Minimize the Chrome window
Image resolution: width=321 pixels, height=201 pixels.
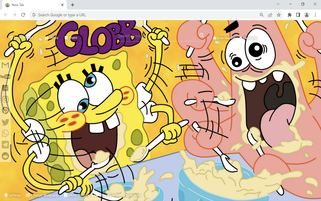(x=290, y=4)
